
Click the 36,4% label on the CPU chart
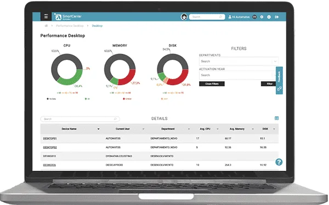click(x=78, y=86)
